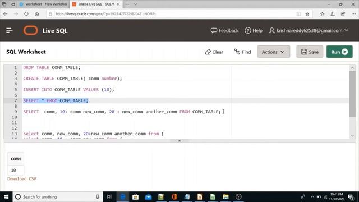
Task: Collapse the editor using the splitter arrow
Action: (x=179, y=141)
